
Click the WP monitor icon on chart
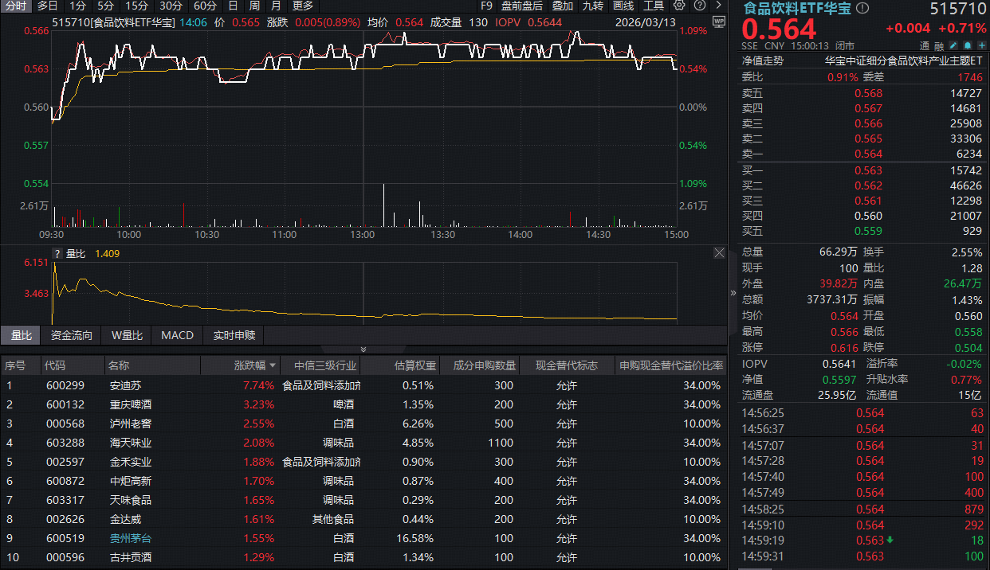717,21
